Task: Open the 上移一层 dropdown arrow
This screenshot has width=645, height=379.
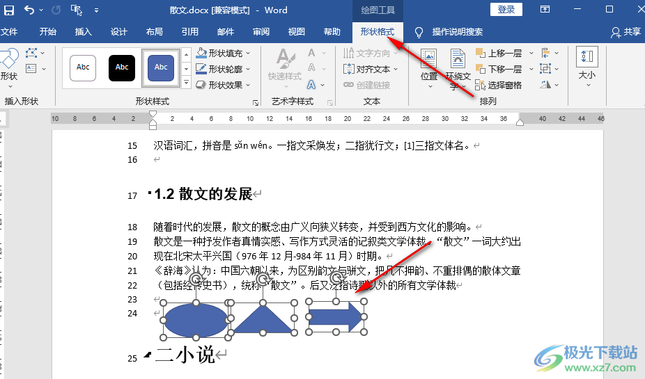Action: click(x=531, y=53)
